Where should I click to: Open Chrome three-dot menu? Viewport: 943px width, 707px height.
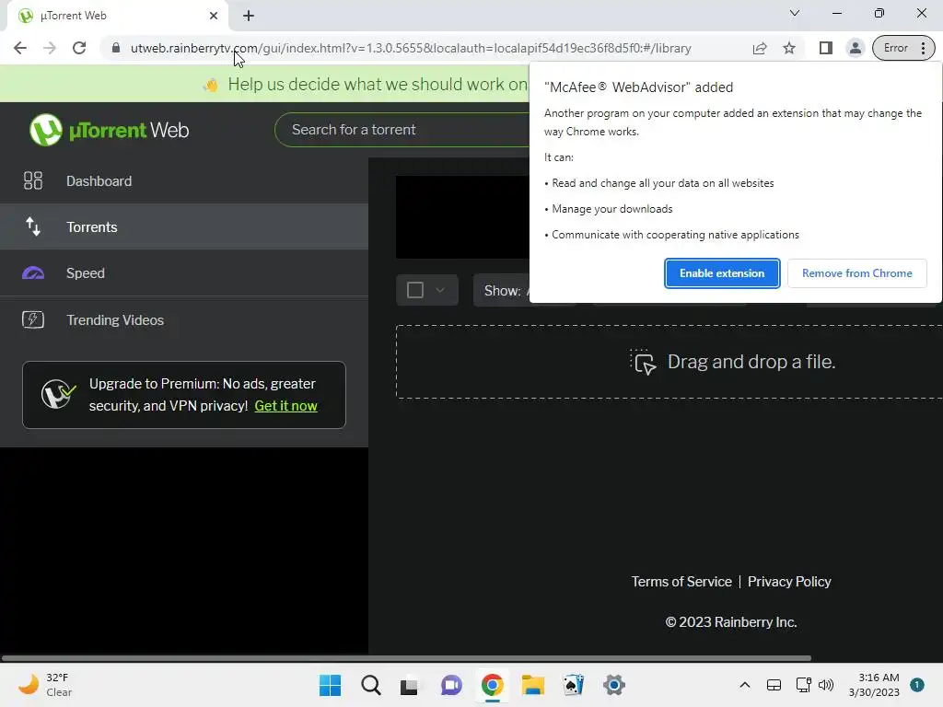[x=923, y=48]
